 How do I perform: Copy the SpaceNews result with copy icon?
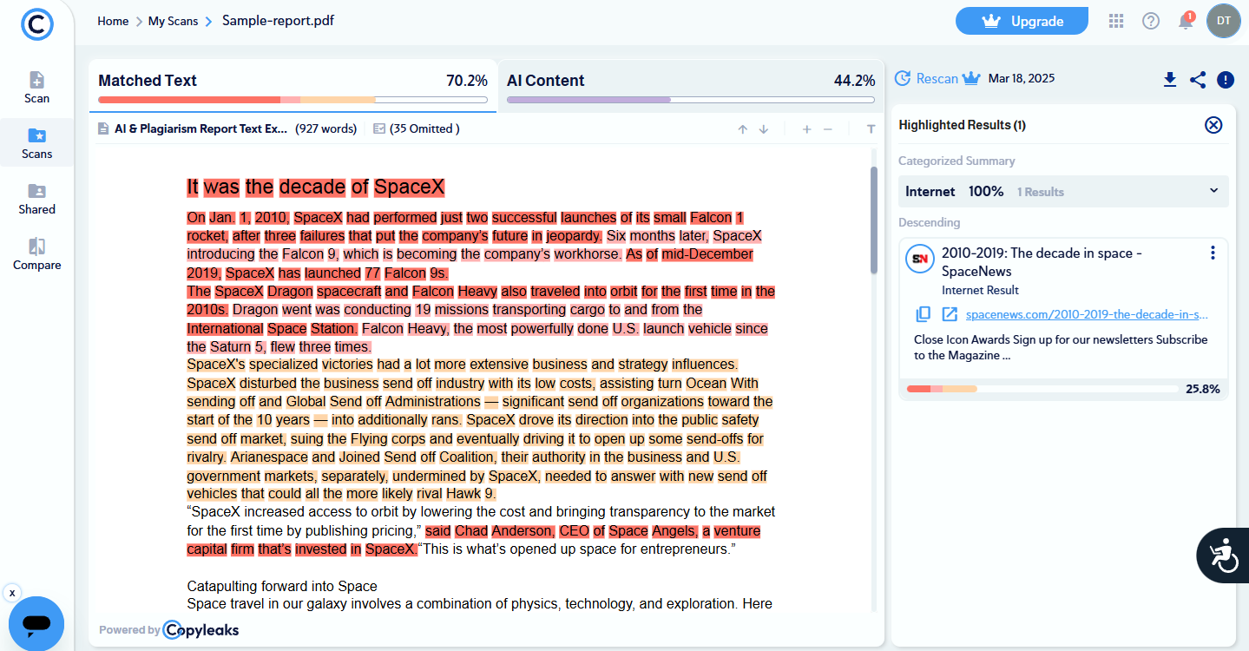click(924, 314)
